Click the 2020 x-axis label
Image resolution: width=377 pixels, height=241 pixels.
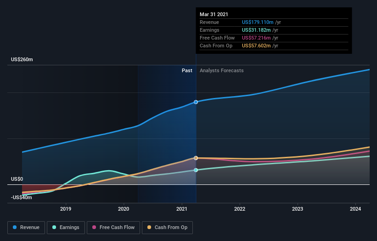pos(124,209)
